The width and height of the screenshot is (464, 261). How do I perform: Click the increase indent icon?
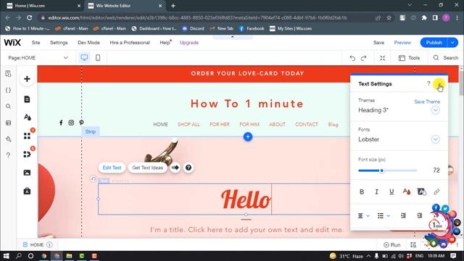tap(419, 216)
